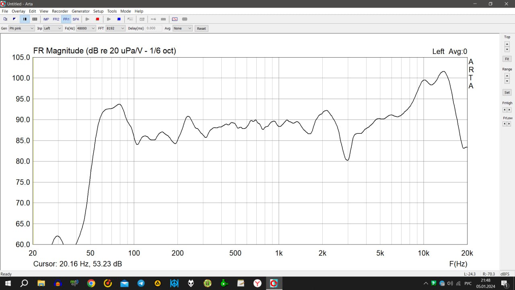Click the hatched rectangle toolbar icon
Image resolution: width=515 pixels, height=290 pixels.
tap(142, 19)
